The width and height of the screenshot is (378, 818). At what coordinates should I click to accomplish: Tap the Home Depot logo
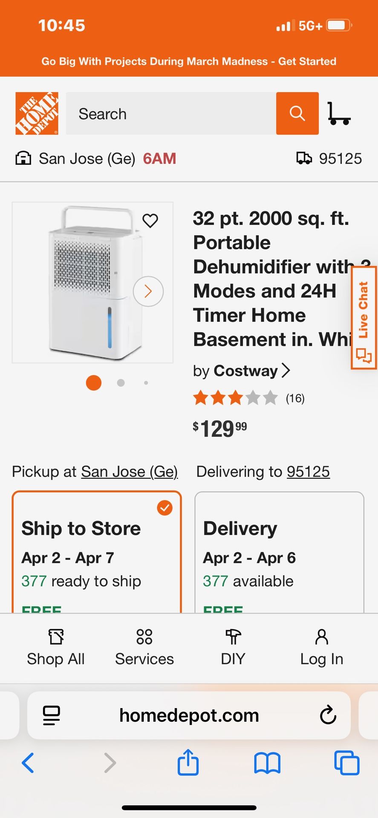click(37, 113)
